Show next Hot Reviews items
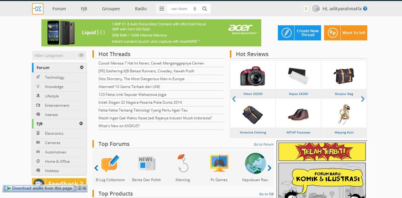This screenshot has height=198, width=402. [363, 99]
